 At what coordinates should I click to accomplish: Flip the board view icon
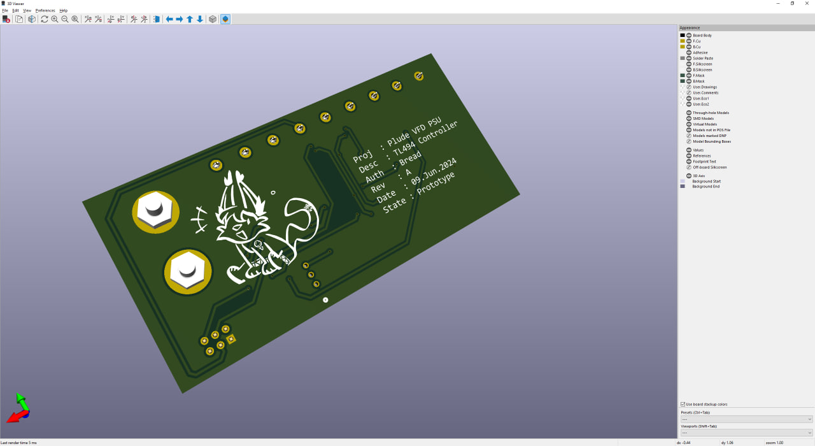point(156,19)
